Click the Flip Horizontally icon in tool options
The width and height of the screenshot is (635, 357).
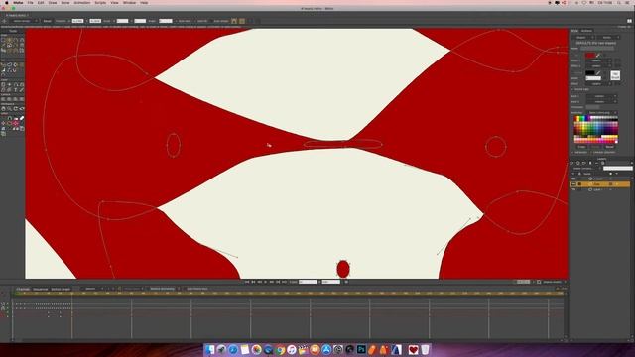(x=234, y=21)
